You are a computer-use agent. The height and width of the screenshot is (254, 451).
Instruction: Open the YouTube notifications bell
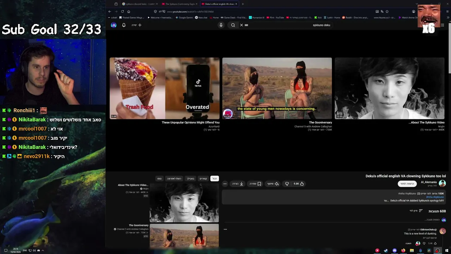point(124,25)
